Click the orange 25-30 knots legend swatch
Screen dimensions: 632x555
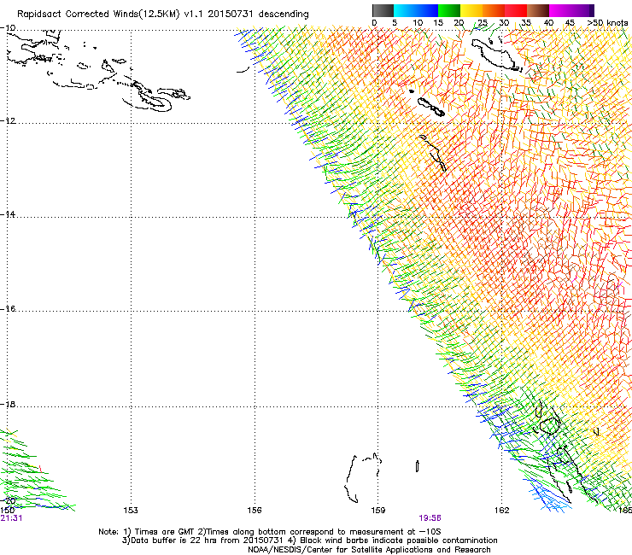click(494, 10)
